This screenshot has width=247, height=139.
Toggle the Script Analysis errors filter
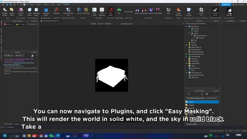coord(8,24)
